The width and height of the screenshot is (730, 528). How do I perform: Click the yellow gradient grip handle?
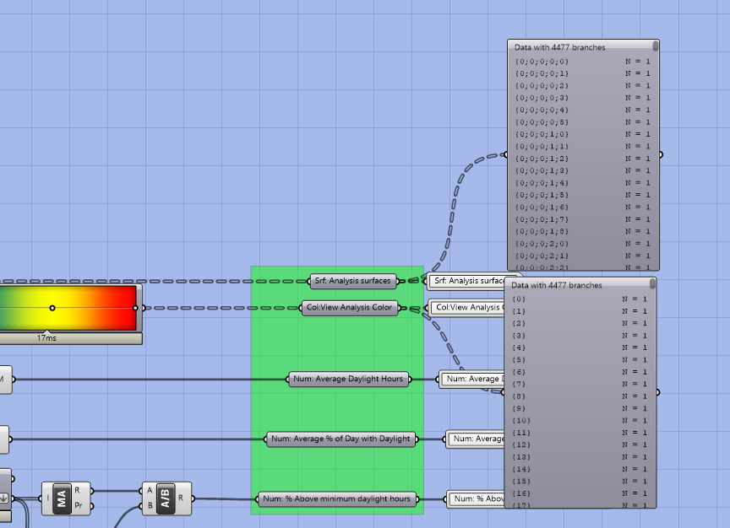52,308
